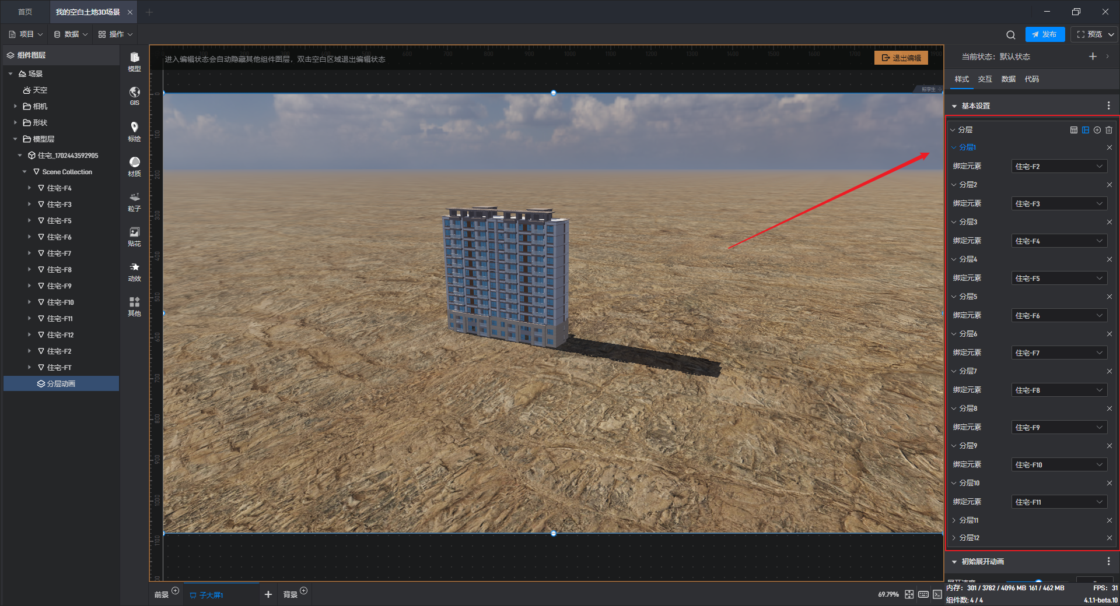Screen dimensions: 1120x606
Task: Click the keyboard shortcuts icon in bottom bar
Action: point(923,594)
